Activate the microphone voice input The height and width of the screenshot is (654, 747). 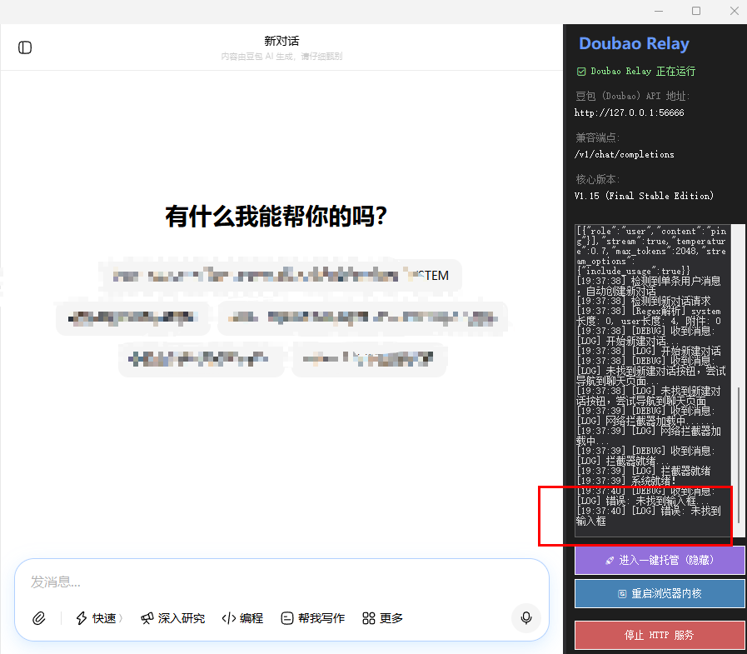[526, 618]
